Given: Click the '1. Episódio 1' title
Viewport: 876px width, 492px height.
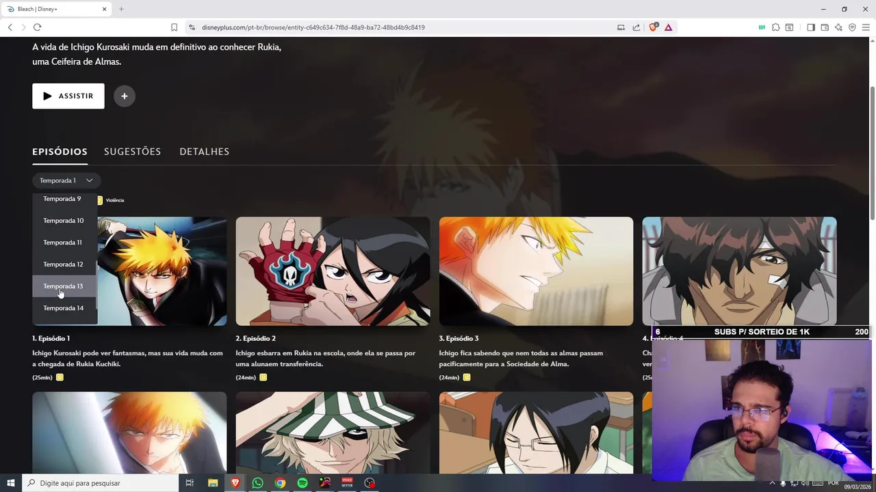Looking at the screenshot, I should (51, 338).
